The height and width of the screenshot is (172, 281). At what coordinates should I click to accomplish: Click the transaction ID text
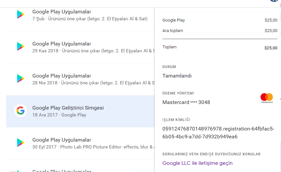[218, 133]
